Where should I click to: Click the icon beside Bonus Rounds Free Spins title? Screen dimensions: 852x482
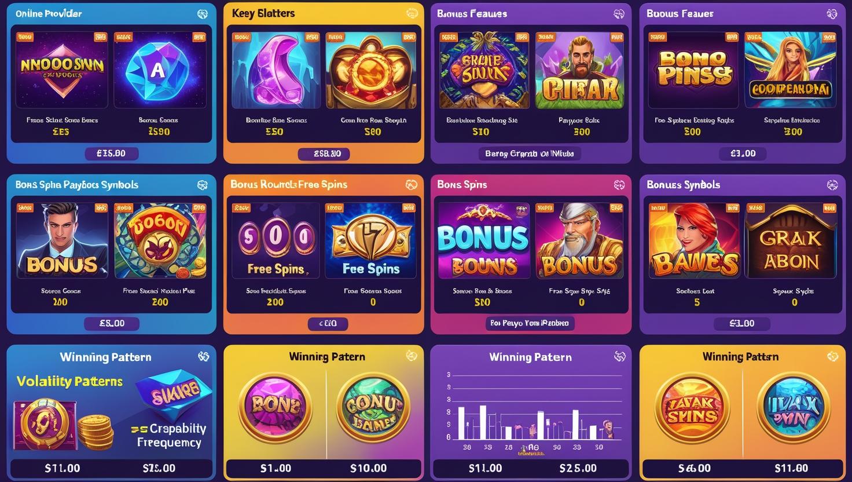(x=411, y=185)
